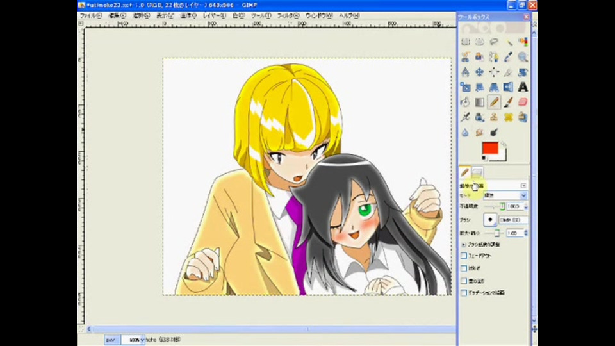Select the Flip tool
The width and height of the screenshot is (615, 346).
coord(509,87)
